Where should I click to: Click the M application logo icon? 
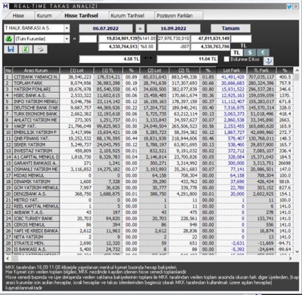point(5,7)
